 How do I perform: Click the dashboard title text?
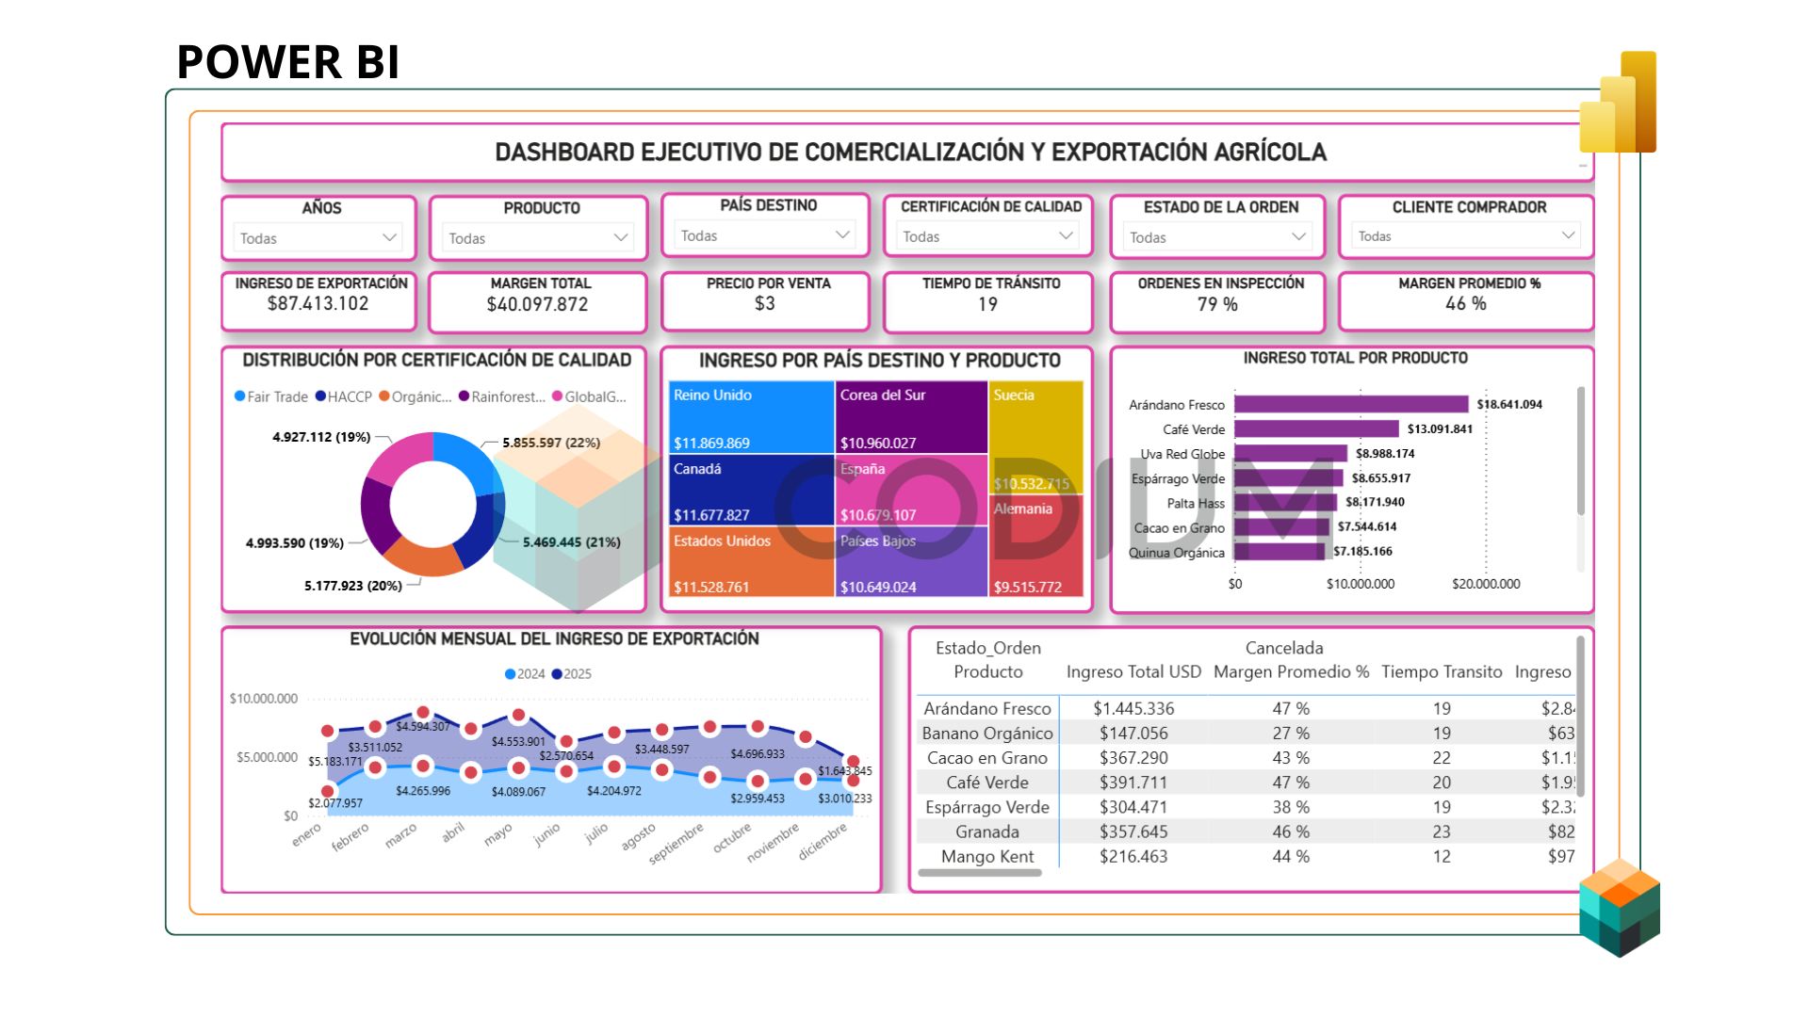910,153
